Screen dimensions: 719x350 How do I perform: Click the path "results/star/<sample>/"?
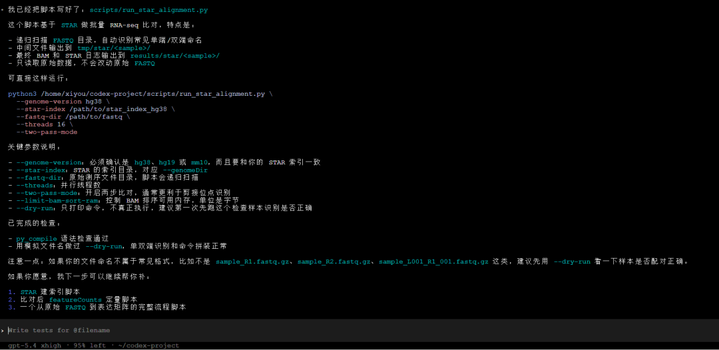click(x=175, y=55)
